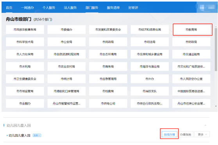Choose 市供电公司 department
Screen dimensions: 218x145
[108, 104]
